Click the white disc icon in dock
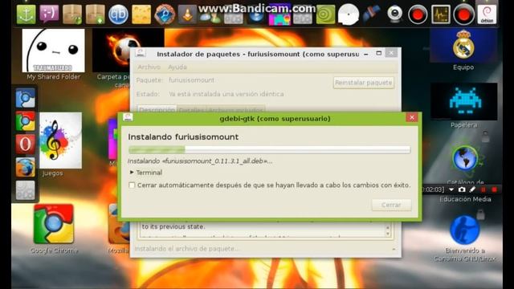Image resolution: width=514 pixels, height=289 pixels. tap(349, 14)
